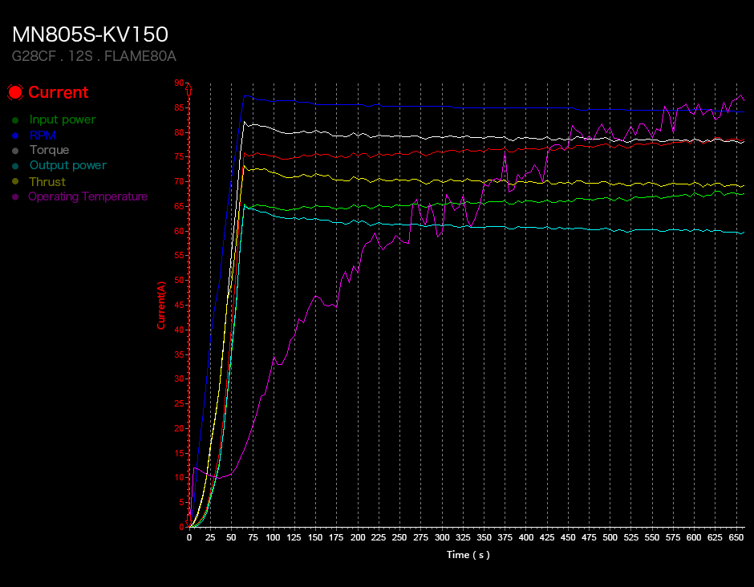This screenshot has width=754, height=587.
Task: Click the G28CF . 12S . FLAME80A subtitle
Action: (x=94, y=56)
